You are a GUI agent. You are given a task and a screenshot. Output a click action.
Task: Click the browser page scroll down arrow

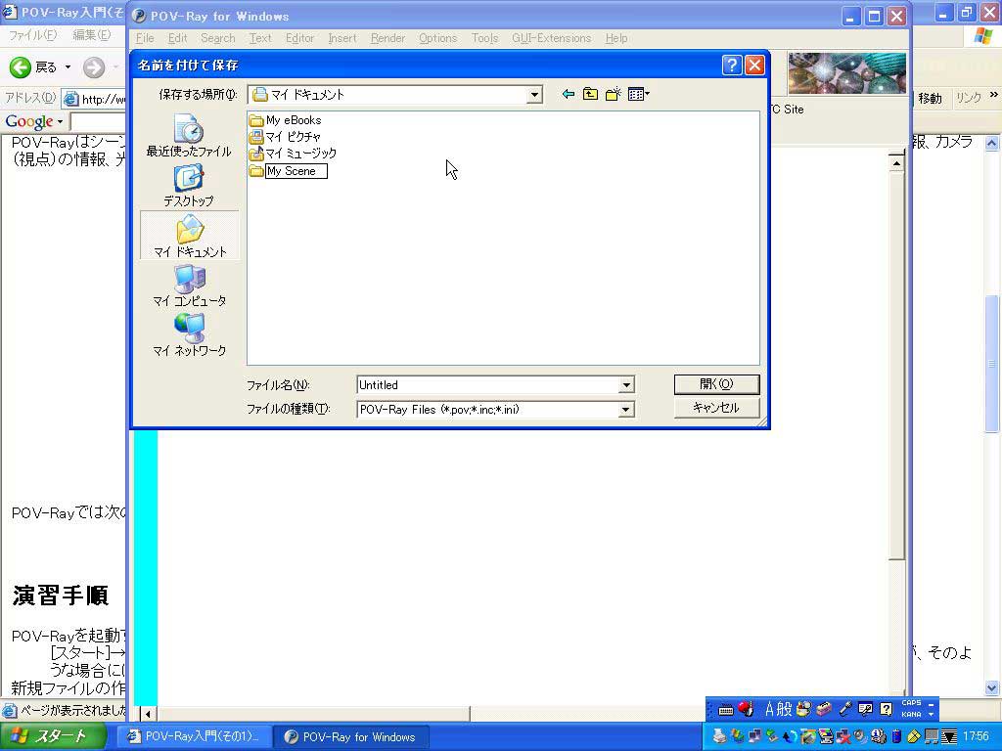[992, 687]
